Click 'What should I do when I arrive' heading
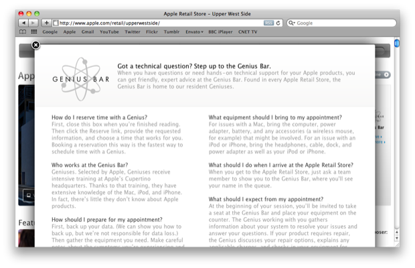Image resolution: width=415 pixels, height=268 pixels. coord(281,165)
